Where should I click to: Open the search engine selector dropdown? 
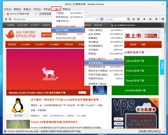pyautogui.click(x=103, y=19)
